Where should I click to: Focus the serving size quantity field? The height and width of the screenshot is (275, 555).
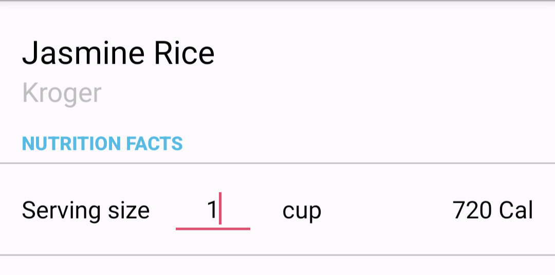coord(213,211)
